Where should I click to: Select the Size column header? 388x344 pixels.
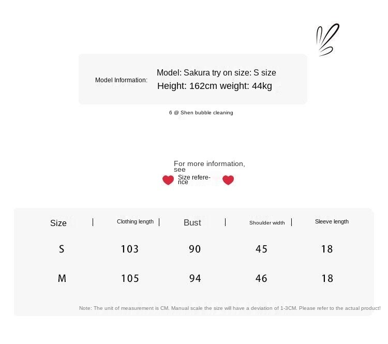58,223
